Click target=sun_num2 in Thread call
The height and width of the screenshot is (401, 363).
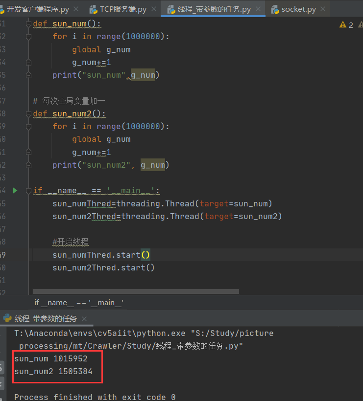coord(241,217)
